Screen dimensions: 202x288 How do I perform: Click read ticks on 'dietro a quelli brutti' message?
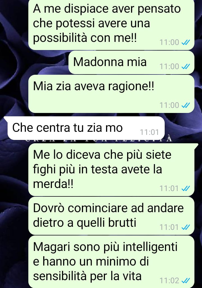[x=185, y=227]
